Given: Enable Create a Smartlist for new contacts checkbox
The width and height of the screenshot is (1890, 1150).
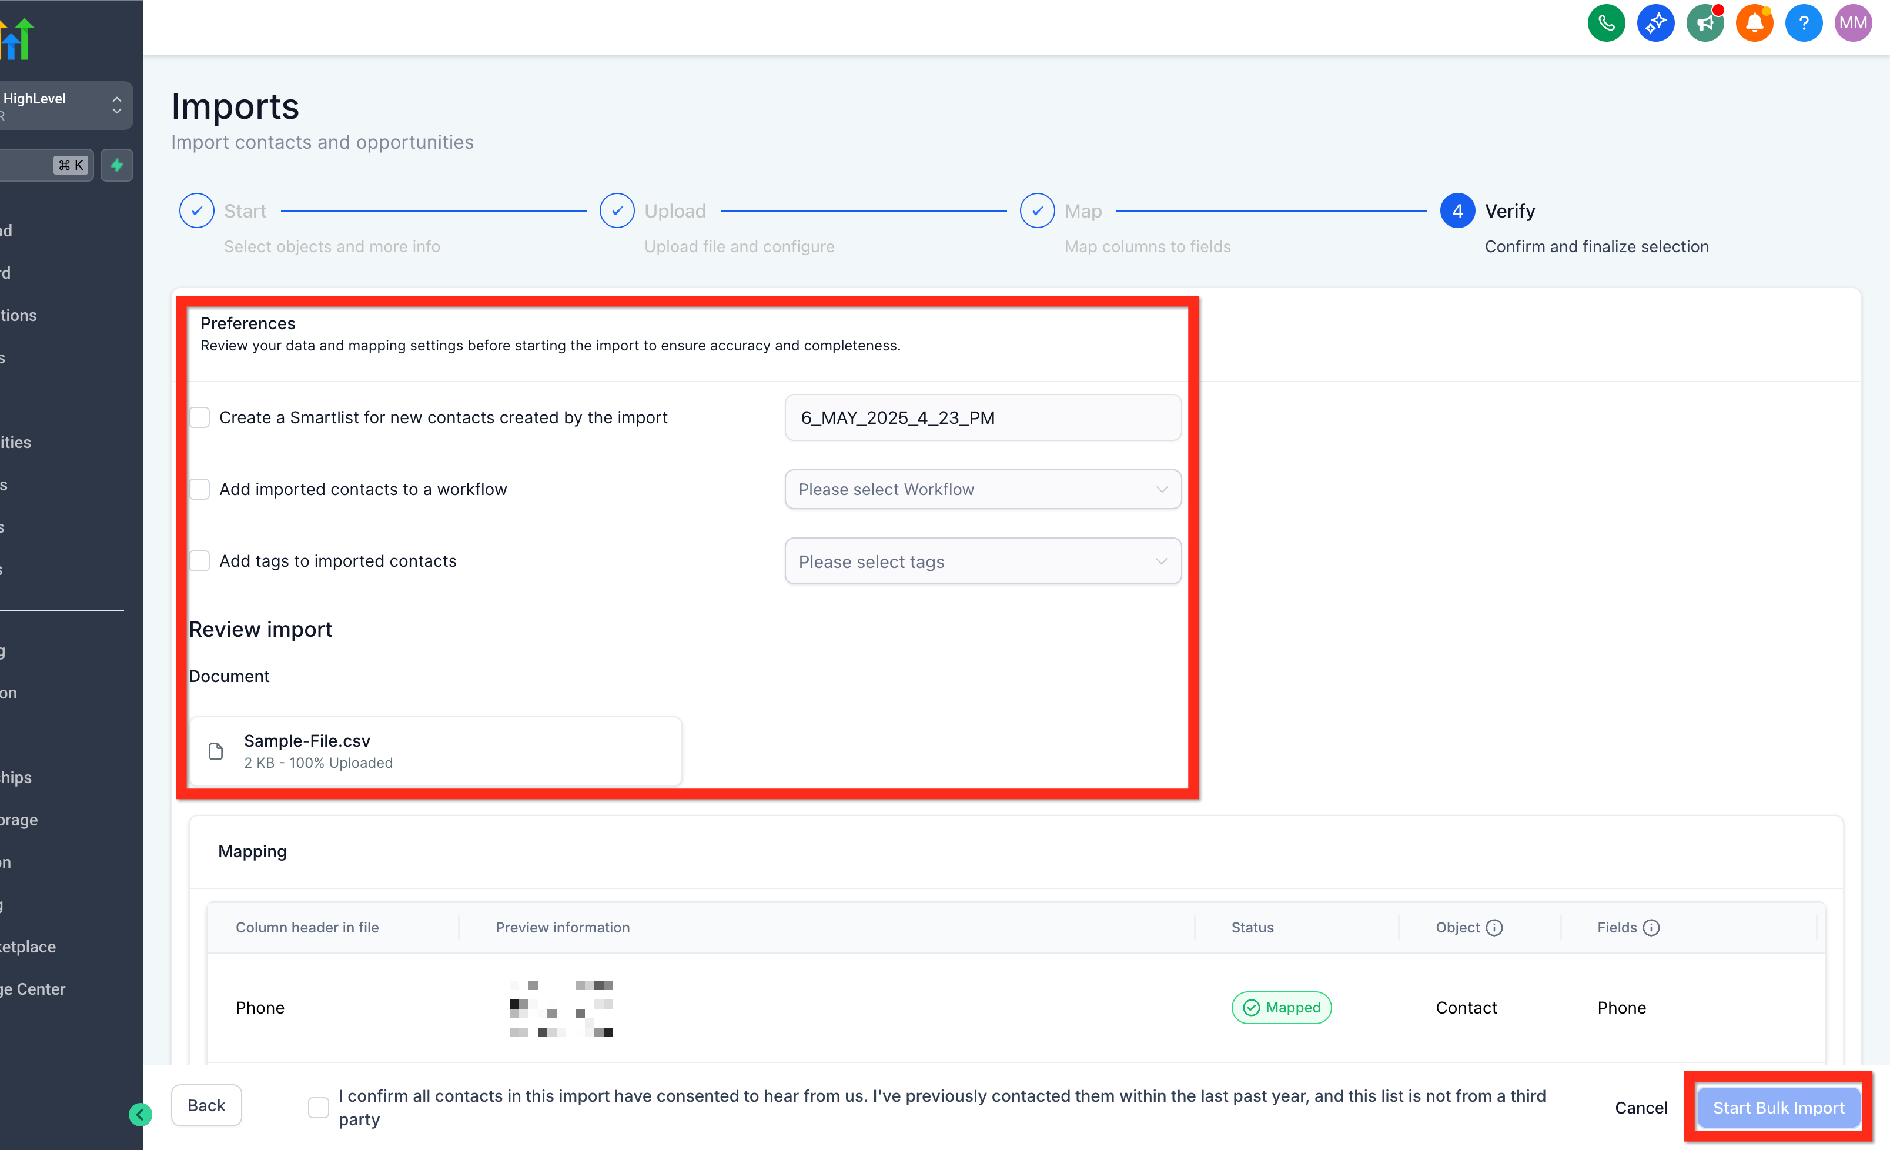Looking at the screenshot, I should click(x=199, y=417).
